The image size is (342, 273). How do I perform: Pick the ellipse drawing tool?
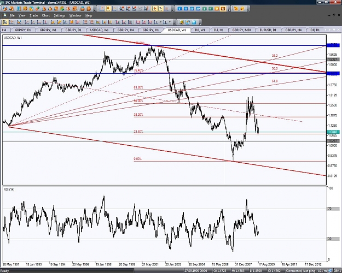click(x=150, y=22)
